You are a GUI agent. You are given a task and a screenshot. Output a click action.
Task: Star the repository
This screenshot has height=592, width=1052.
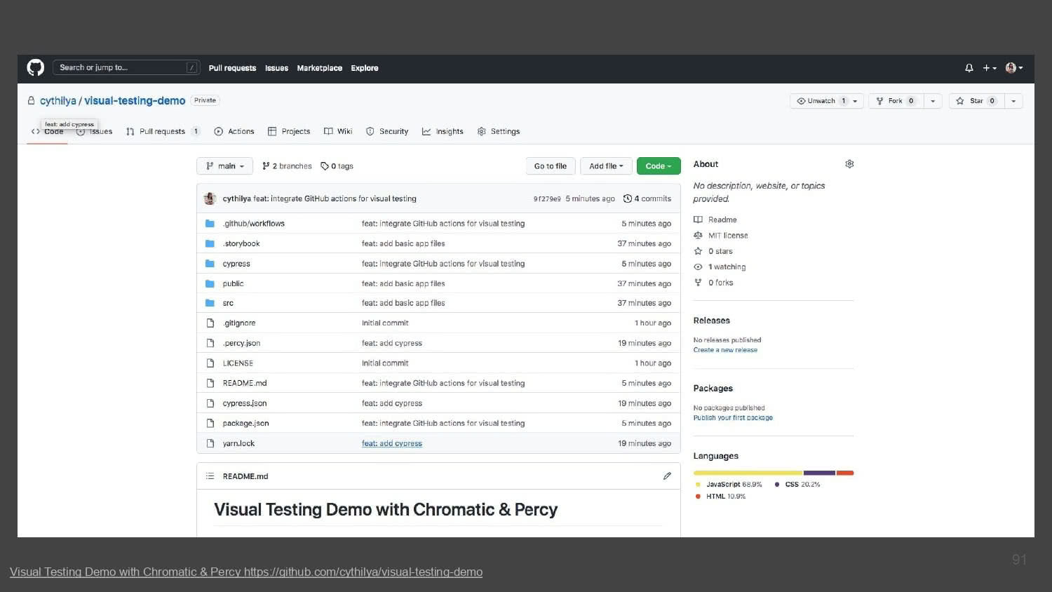tap(976, 101)
